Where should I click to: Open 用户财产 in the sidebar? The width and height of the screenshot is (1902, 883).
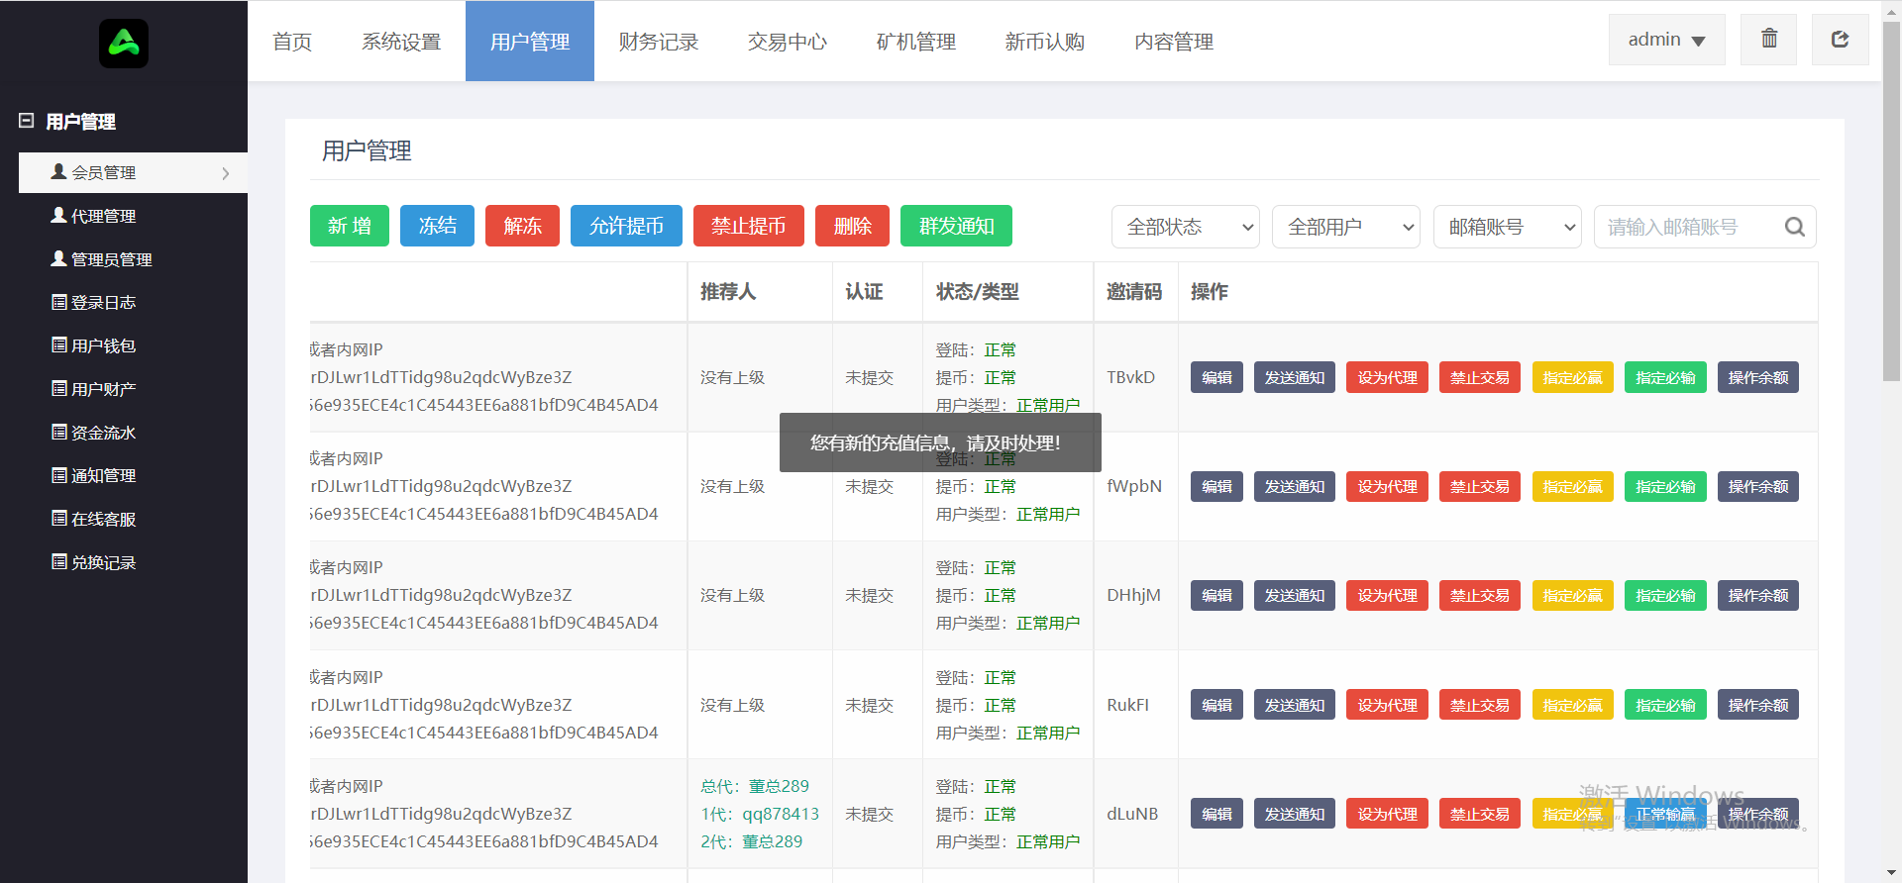point(93,389)
